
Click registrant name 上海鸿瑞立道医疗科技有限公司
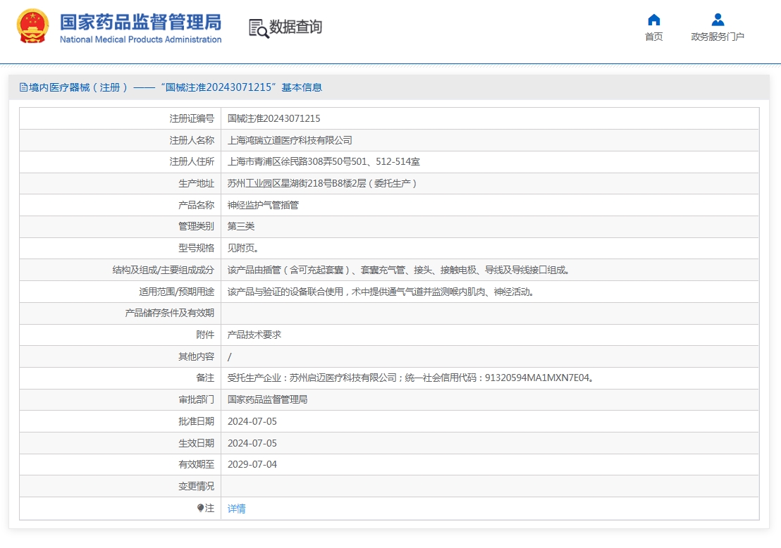point(290,140)
